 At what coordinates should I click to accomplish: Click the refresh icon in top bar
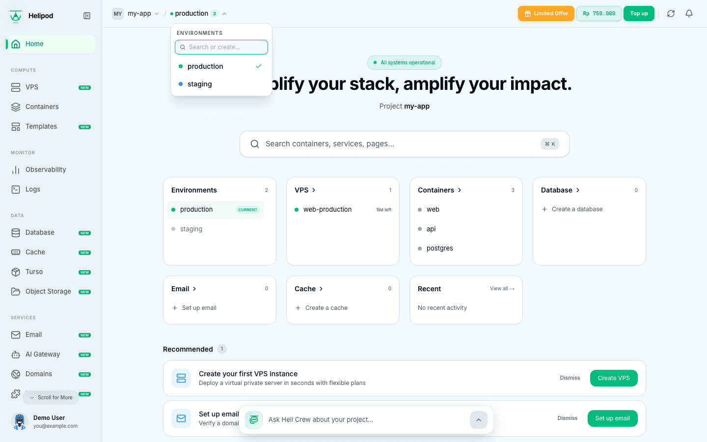(x=671, y=14)
